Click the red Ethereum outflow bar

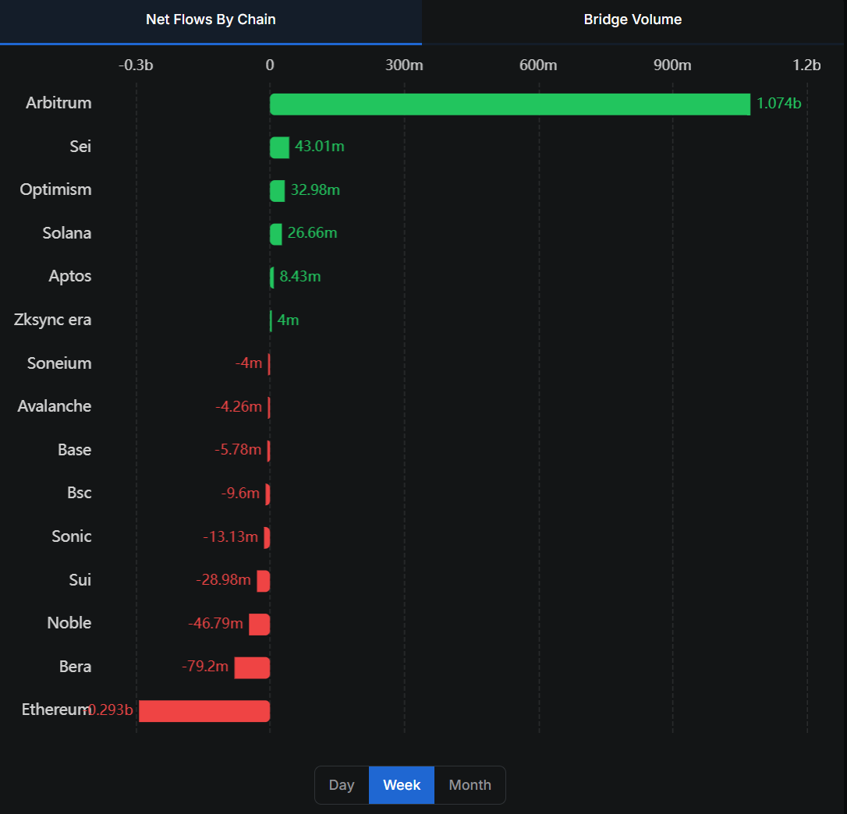pyautogui.click(x=204, y=711)
